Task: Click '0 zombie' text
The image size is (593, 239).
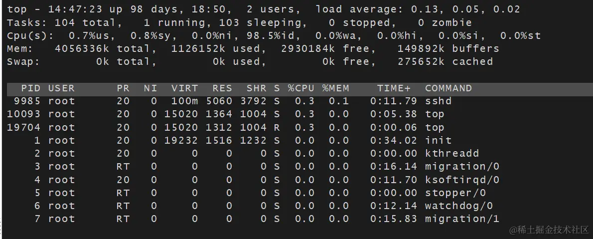Action: [445, 23]
